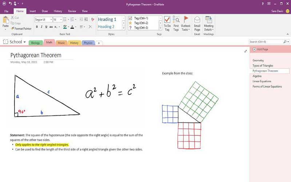Screen dimensions: 291x182
Task: Open Find Tags
Action: [176, 22]
